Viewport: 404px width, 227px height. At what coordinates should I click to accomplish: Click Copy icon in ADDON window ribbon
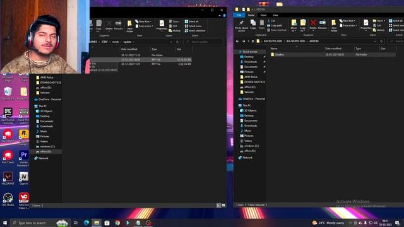point(253,25)
